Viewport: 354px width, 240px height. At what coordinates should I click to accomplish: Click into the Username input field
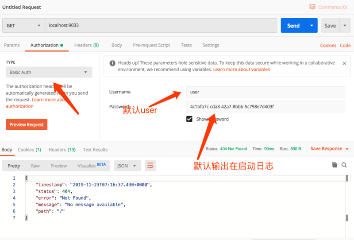(x=265, y=92)
